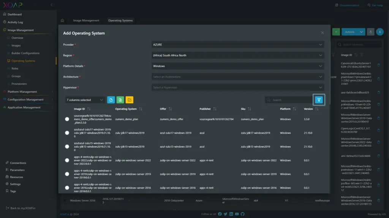Go to Overview under Image Management

point(17,38)
